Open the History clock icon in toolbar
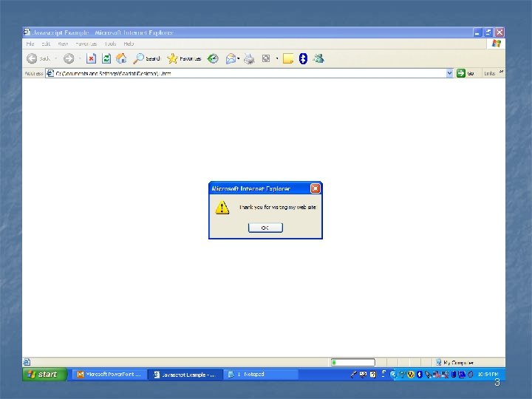The image size is (532, 399). [213, 58]
